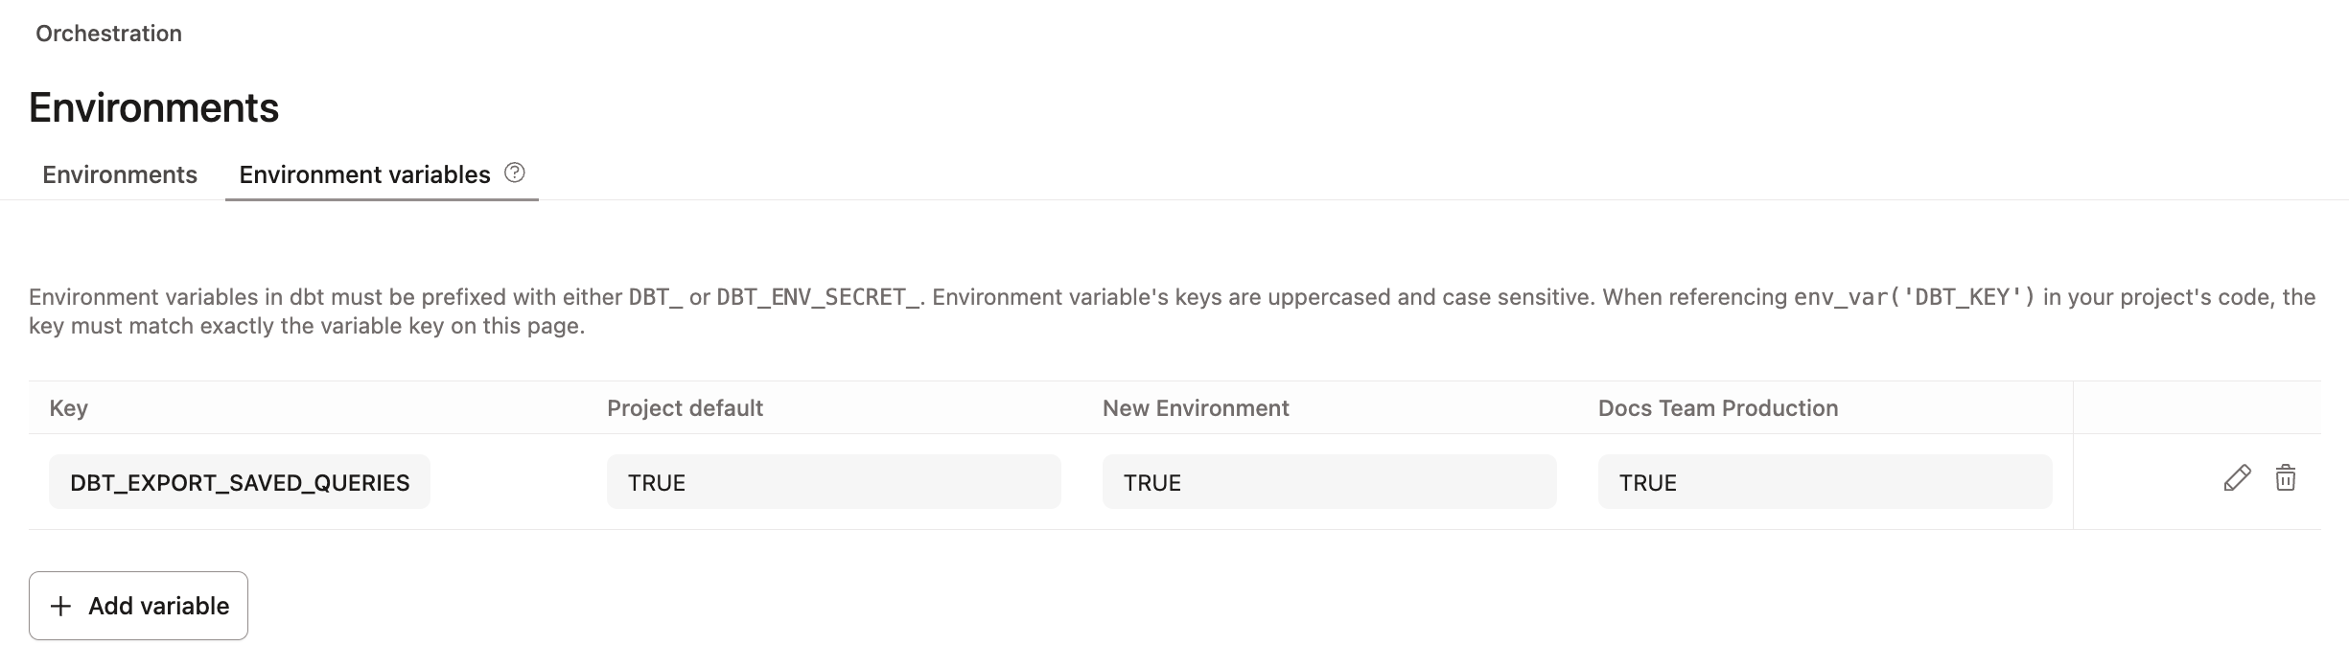This screenshot has width=2349, height=669.
Task: Open the Environment variables help tooltip
Action: pyautogui.click(x=515, y=173)
